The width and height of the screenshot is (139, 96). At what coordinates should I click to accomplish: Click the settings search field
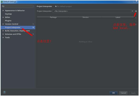click(18, 6)
